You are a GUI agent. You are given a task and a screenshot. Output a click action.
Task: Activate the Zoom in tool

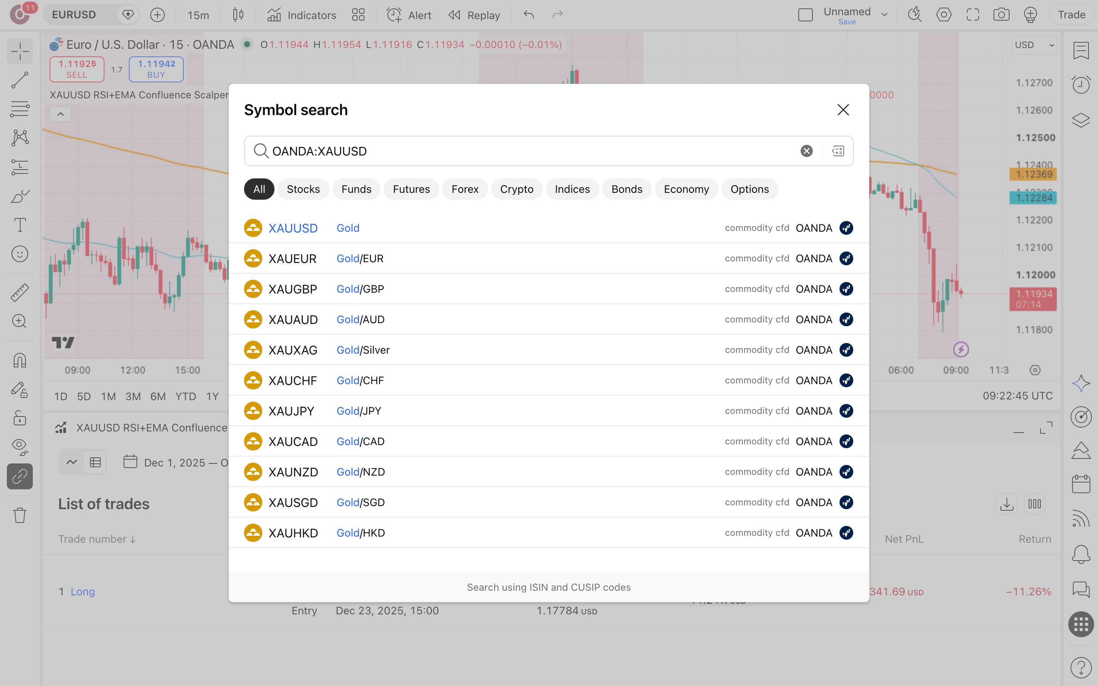pyautogui.click(x=20, y=321)
